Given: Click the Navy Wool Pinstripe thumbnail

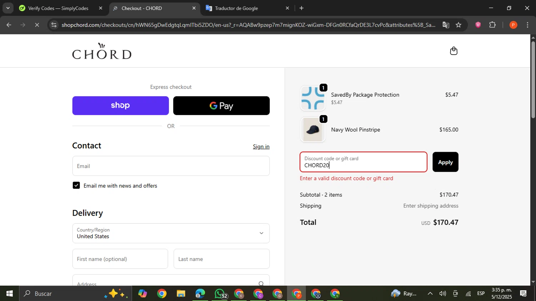Looking at the screenshot, I should pyautogui.click(x=313, y=130).
